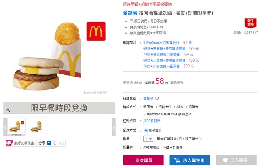Open the 共22家銀行 link
The height and width of the screenshot is (168, 259).
pos(152,121)
